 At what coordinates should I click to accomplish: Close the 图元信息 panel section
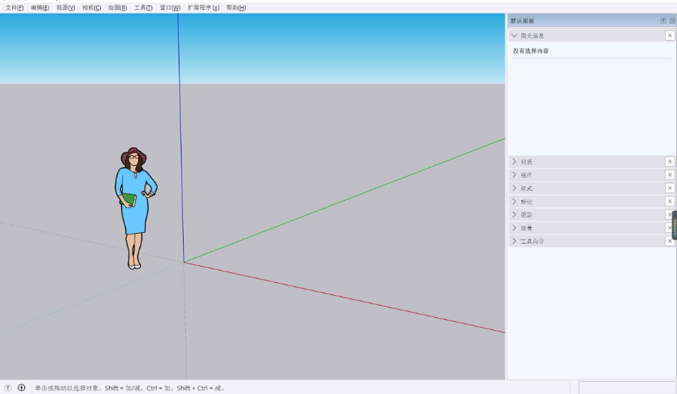click(x=669, y=36)
